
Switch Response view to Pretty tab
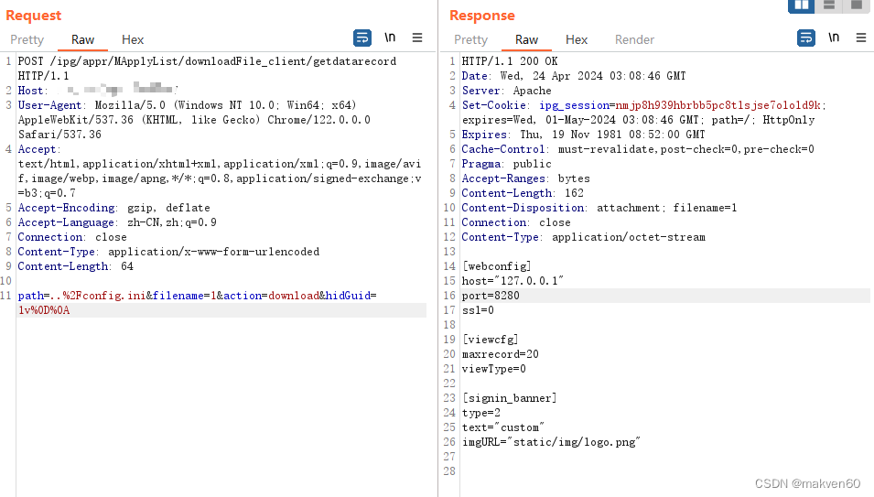(x=470, y=39)
